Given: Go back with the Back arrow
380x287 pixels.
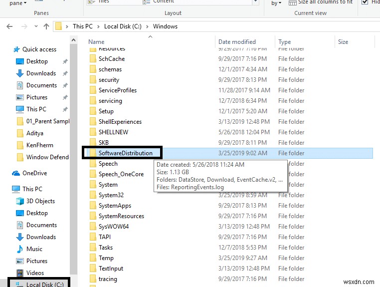Looking at the screenshot, I should [9, 26].
